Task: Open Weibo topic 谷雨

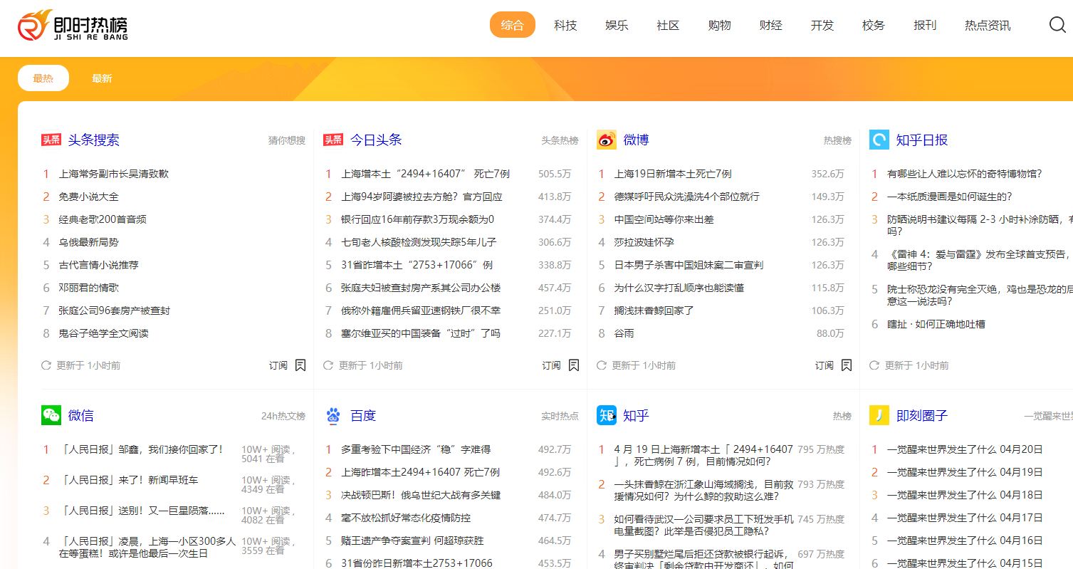Action: 624,333
